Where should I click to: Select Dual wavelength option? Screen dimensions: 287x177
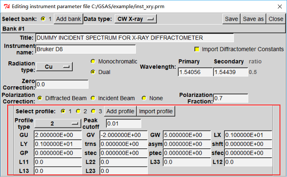(93, 72)
